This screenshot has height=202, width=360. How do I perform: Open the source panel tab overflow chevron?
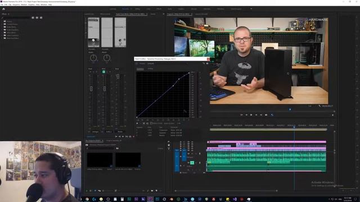point(164,14)
